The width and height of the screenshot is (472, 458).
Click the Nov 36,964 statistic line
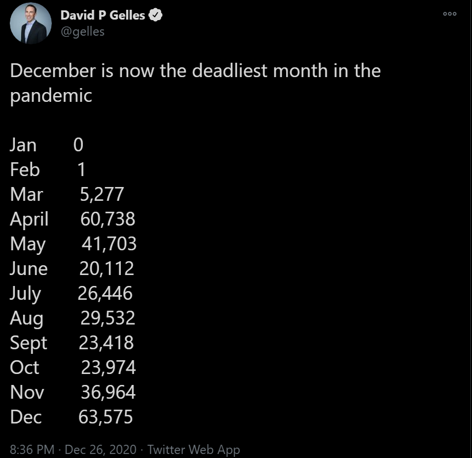coord(74,392)
